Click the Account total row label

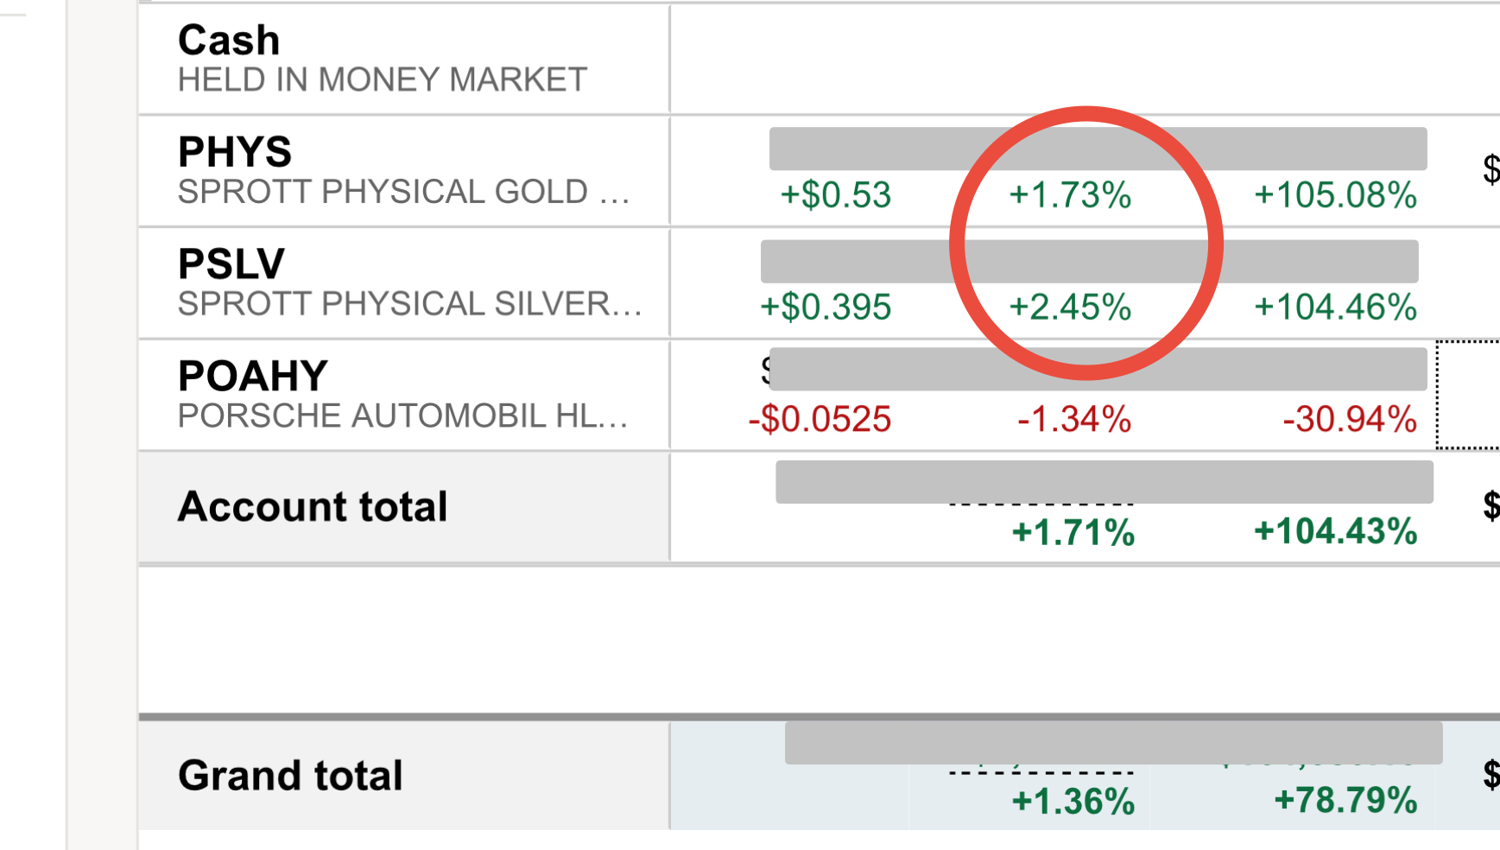click(313, 507)
